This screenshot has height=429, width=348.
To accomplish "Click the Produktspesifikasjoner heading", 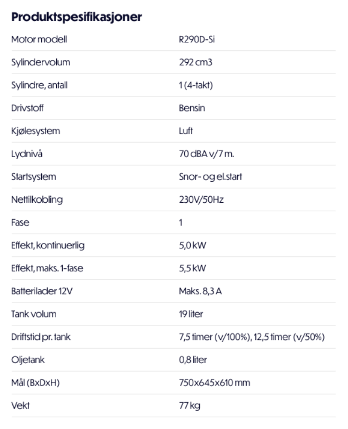I will pyautogui.click(x=77, y=17).
